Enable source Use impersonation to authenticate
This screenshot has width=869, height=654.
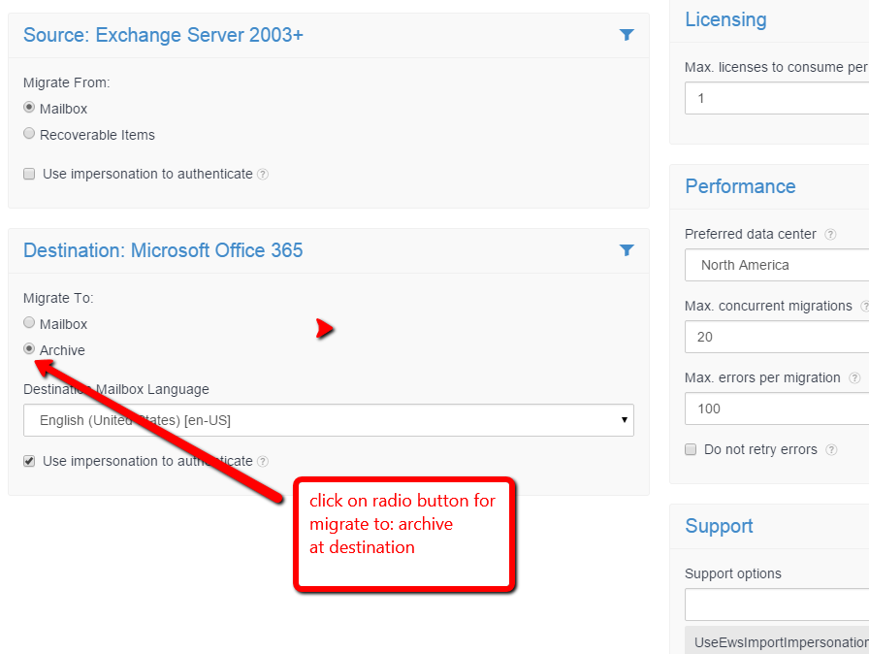(x=29, y=174)
